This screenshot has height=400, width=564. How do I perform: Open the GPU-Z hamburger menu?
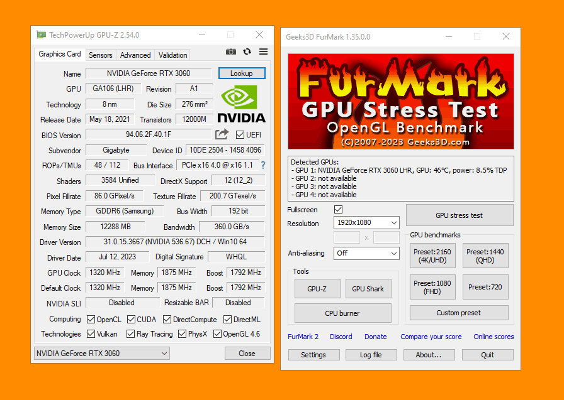coord(263,51)
